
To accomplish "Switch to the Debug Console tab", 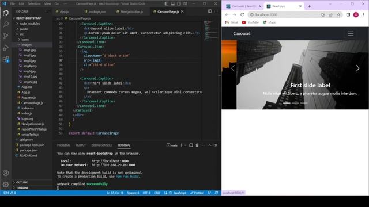I will coord(101,145).
